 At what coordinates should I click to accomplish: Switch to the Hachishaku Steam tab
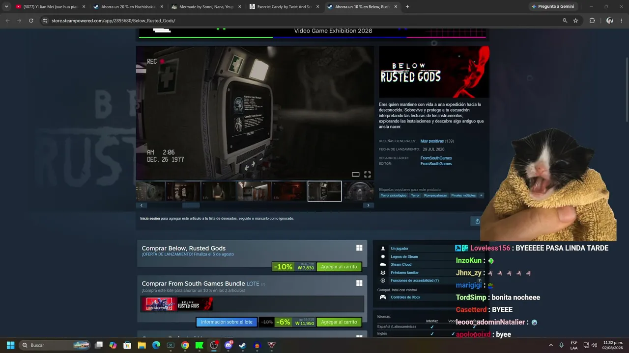coord(128,7)
